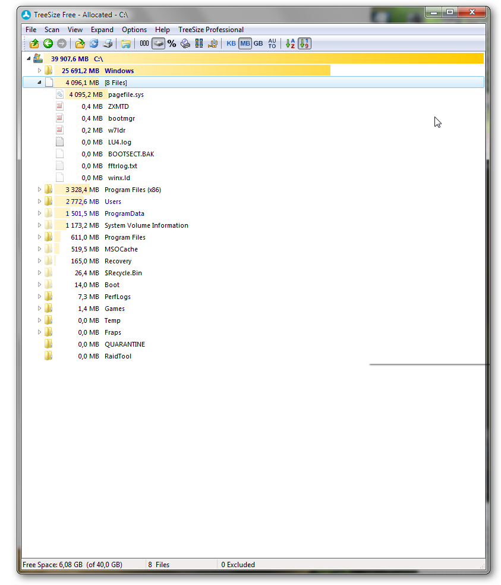
Task: Sort entries by size 1-9
Action: click(304, 43)
